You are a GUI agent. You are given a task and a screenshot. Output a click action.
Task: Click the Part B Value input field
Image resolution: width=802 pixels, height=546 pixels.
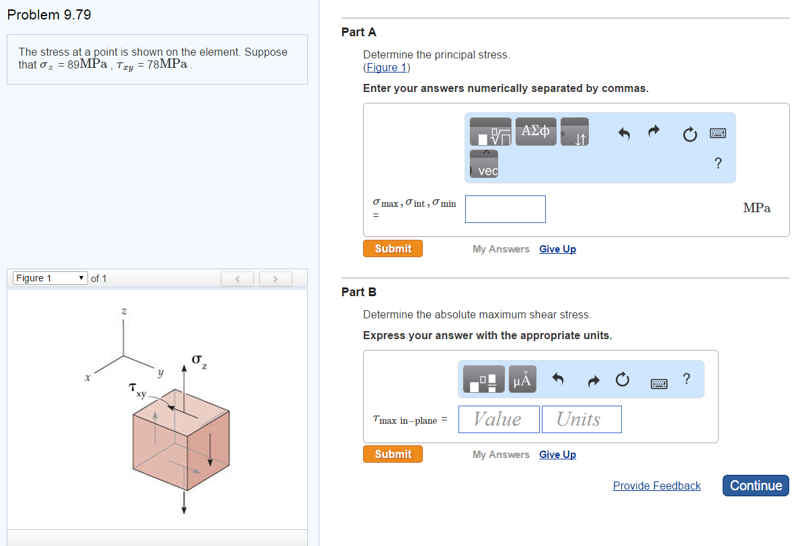[x=499, y=419]
